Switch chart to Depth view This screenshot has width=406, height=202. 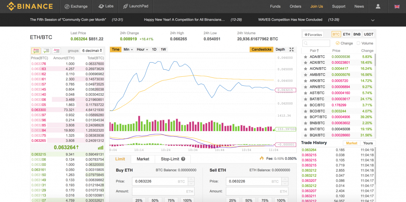[280, 49]
